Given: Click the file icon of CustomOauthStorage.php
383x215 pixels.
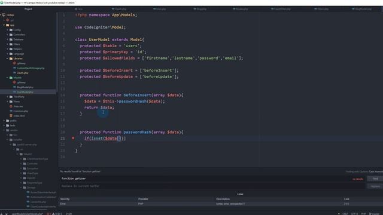Looking at the screenshot, I should tap(14, 68).
